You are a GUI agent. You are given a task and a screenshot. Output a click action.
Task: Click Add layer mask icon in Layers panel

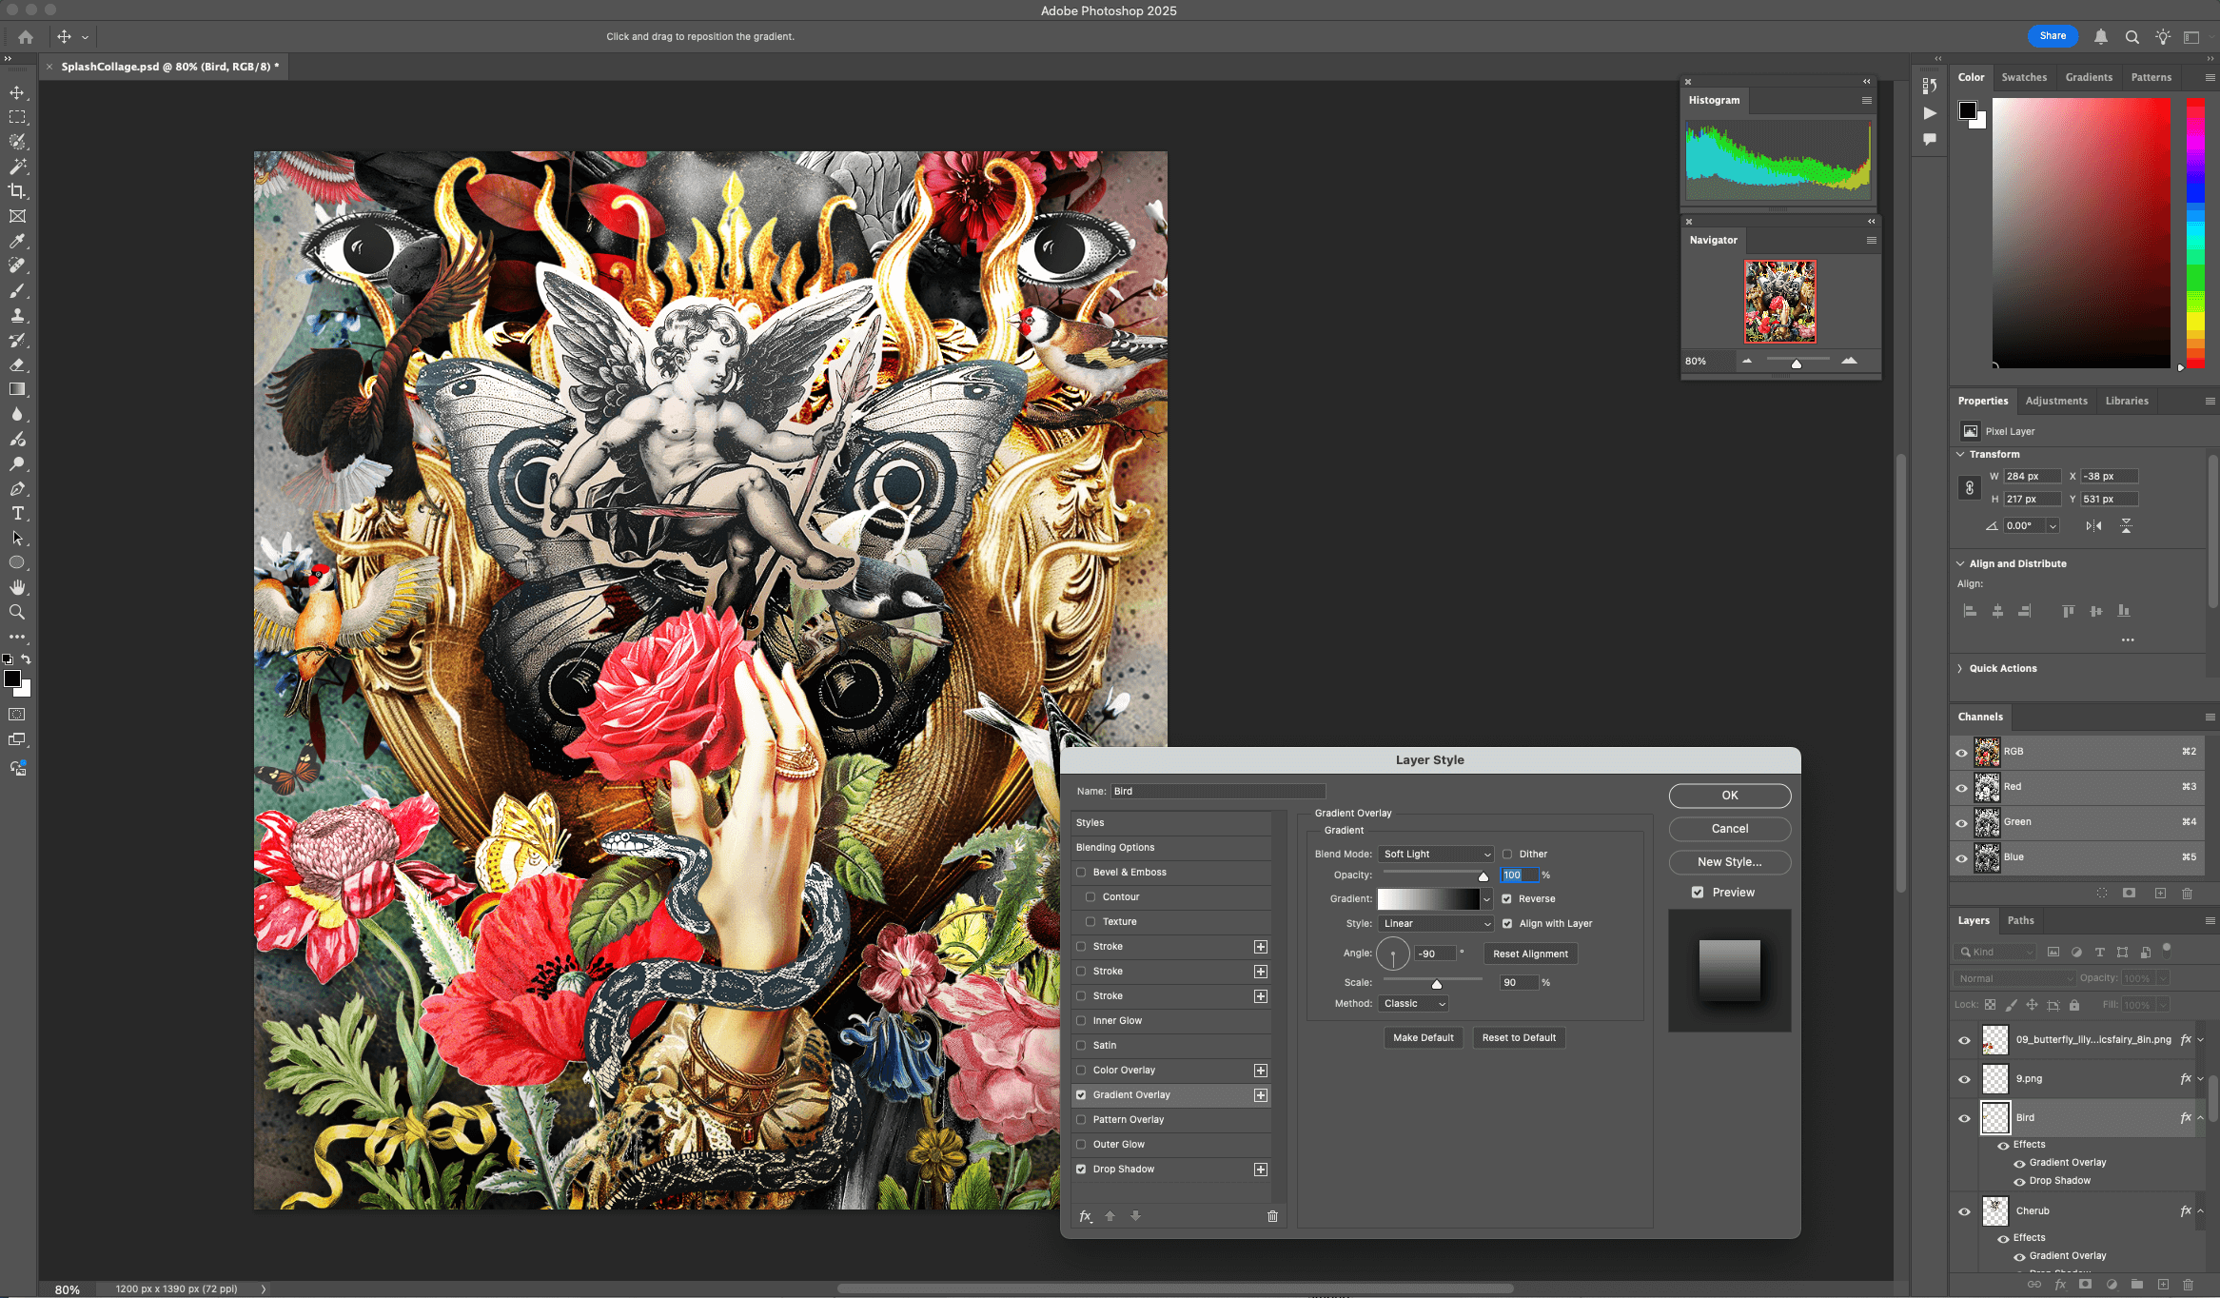2085,1284
